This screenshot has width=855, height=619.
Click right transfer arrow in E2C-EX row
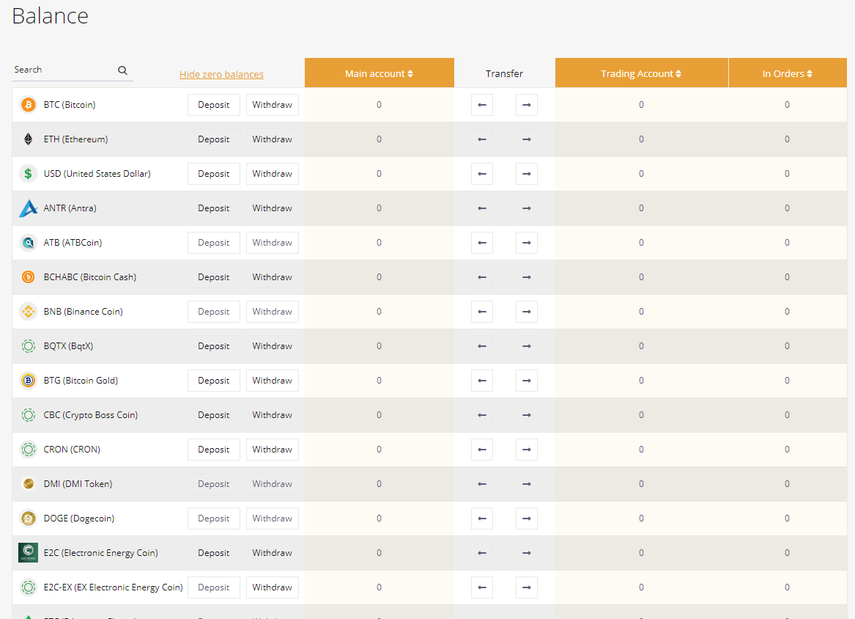pyautogui.click(x=526, y=587)
